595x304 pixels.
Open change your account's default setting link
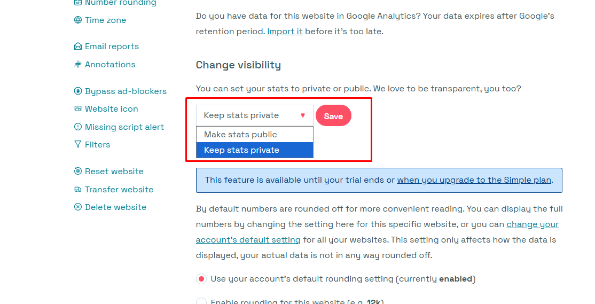[x=533, y=224]
